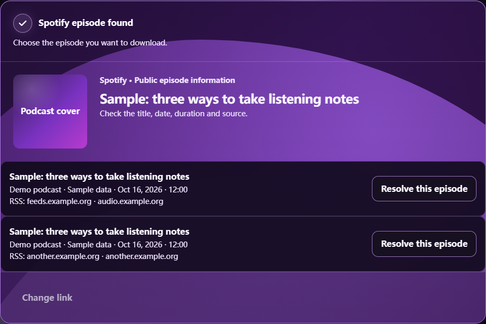The height and width of the screenshot is (324, 486).
Task: Click the Change link button
Action: pyautogui.click(x=47, y=298)
